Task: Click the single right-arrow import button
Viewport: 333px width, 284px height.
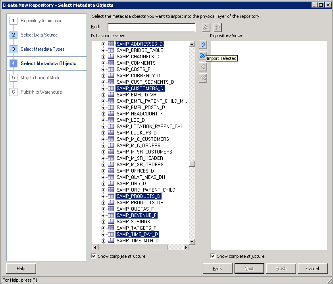Action: pyautogui.click(x=203, y=44)
